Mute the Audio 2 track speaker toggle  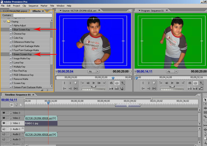(x=4, y=135)
